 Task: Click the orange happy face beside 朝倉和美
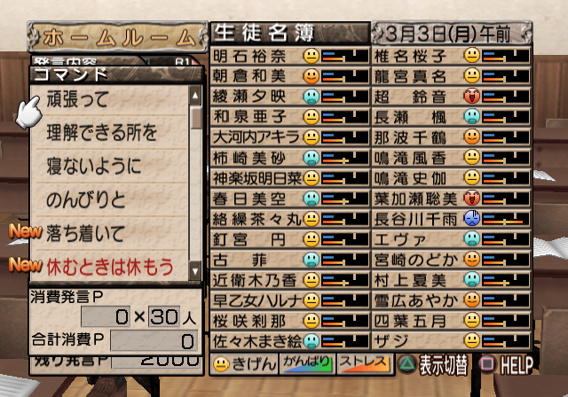click(311, 76)
